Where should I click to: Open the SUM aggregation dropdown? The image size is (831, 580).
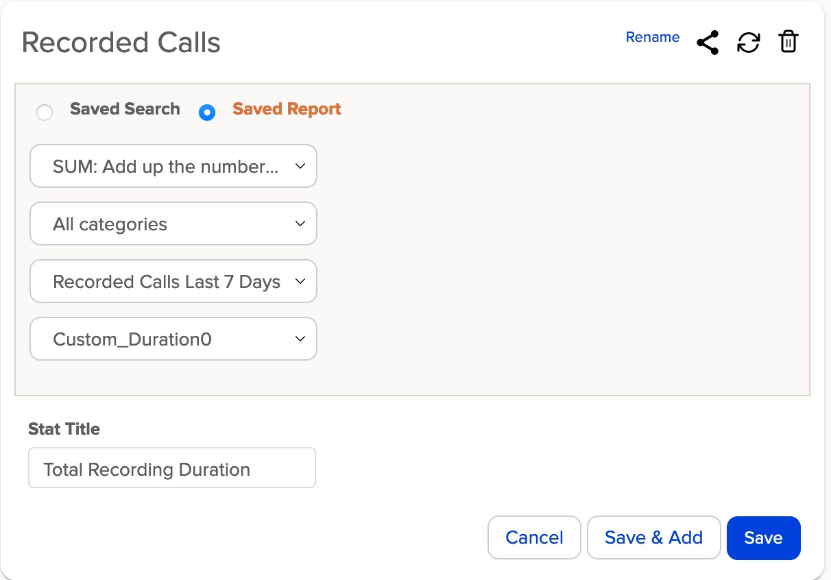pyautogui.click(x=173, y=166)
